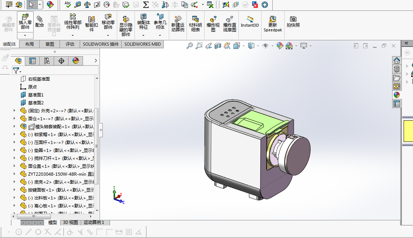The image size is (413, 238).
Task: Click the feature tree horizontal scrollbar
Action: tap(34, 216)
